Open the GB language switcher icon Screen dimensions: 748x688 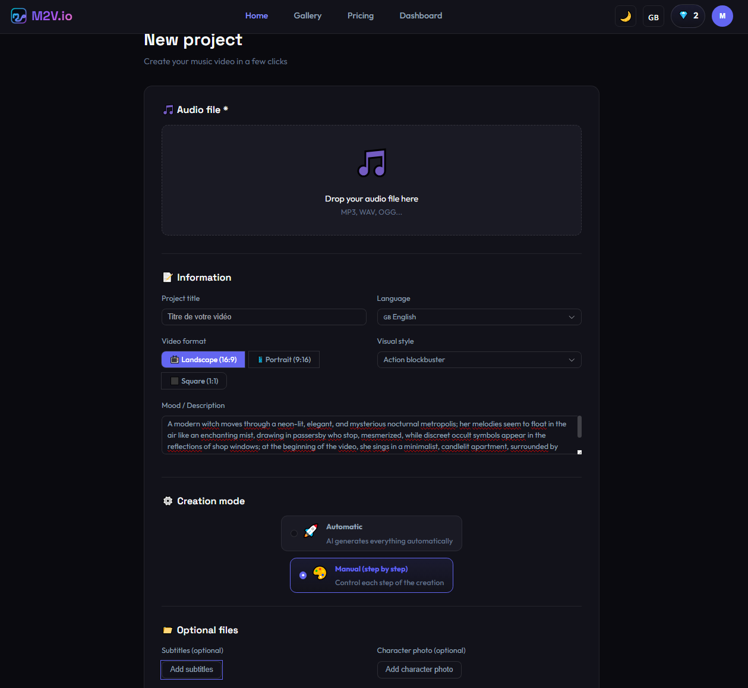(653, 16)
